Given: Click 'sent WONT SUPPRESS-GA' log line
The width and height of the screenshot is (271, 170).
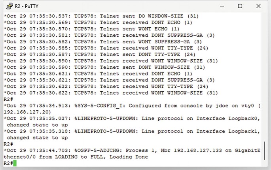Looking at the screenshot, I should (103, 42).
